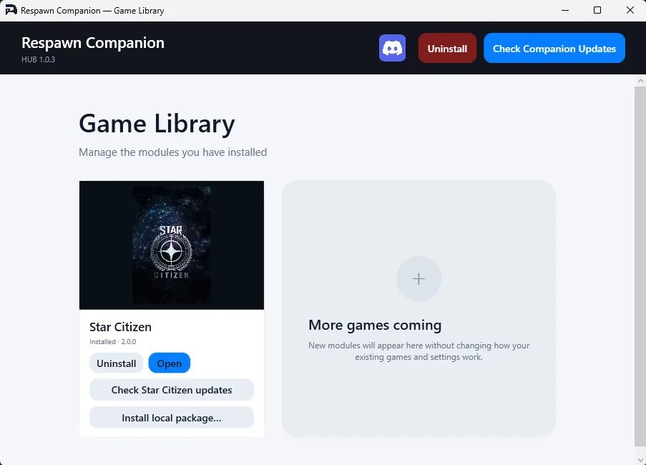
Task: Click the Star Citizen cover art thumbnail
Action: tap(172, 245)
